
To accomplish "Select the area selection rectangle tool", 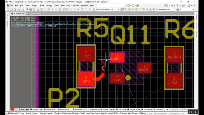I will tap(67, 9).
